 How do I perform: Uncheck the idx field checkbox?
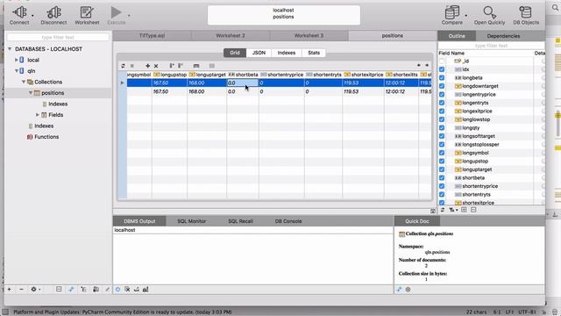pos(442,69)
